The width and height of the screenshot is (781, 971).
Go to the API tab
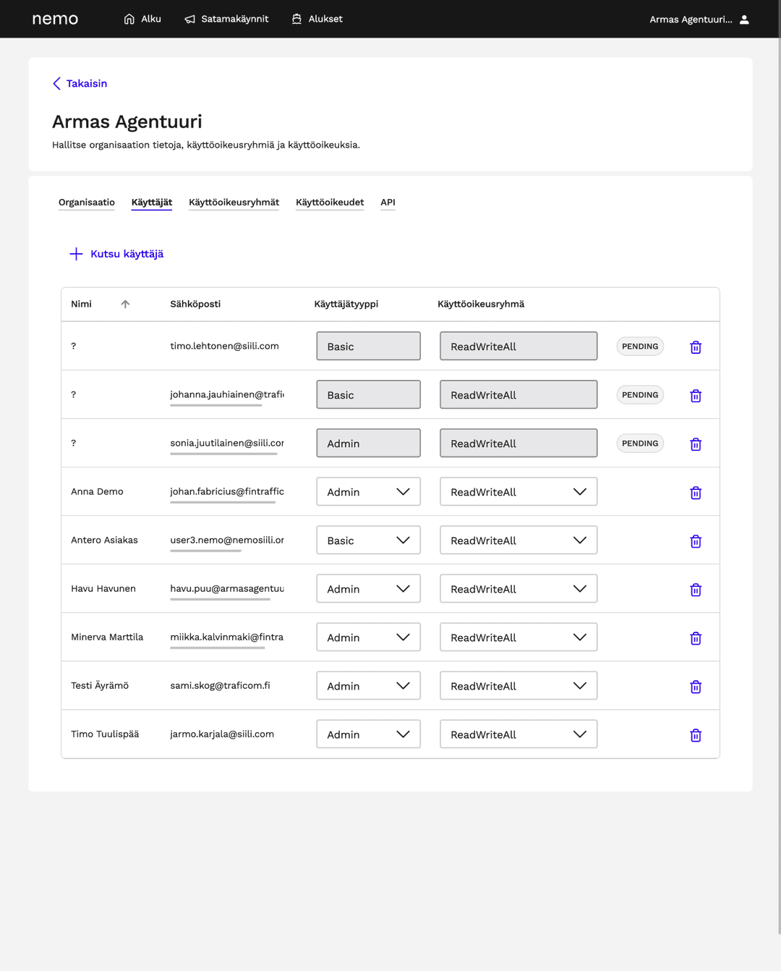[x=388, y=203]
